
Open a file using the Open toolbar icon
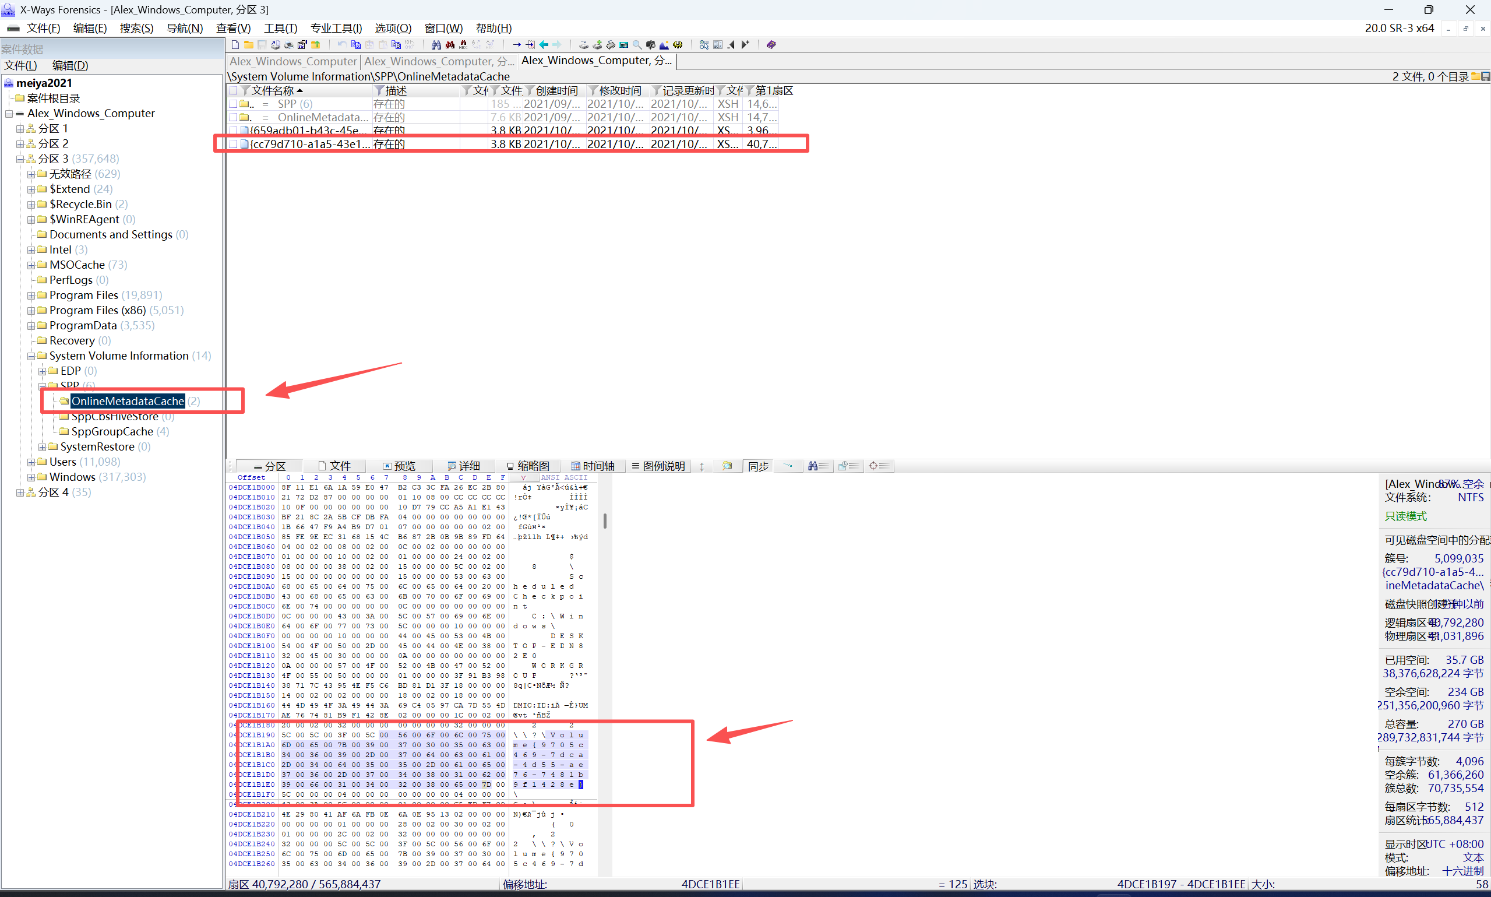click(248, 44)
